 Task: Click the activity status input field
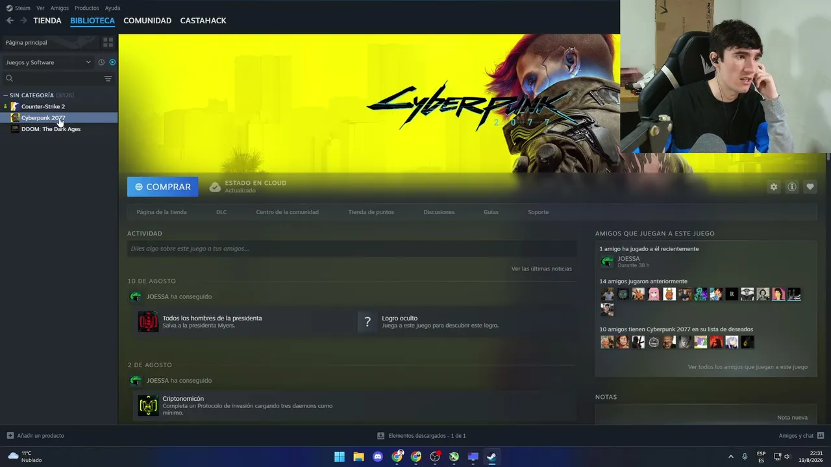[x=352, y=248]
